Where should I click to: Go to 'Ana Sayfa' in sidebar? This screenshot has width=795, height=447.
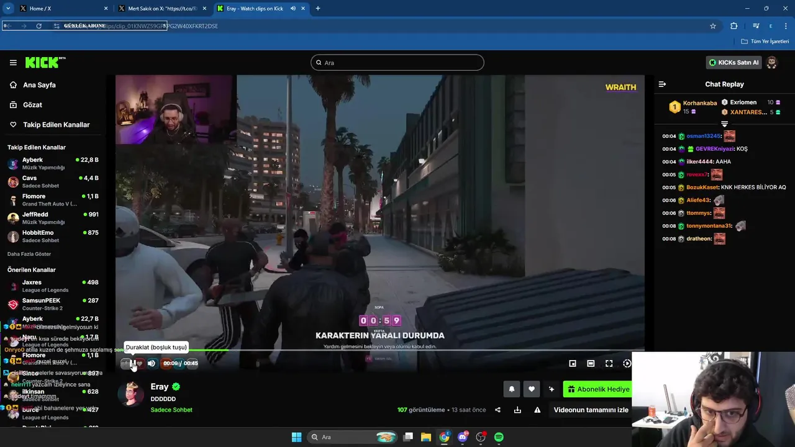click(x=39, y=85)
